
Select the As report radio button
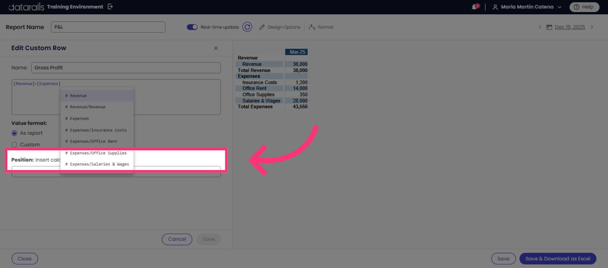[x=14, y=133]
